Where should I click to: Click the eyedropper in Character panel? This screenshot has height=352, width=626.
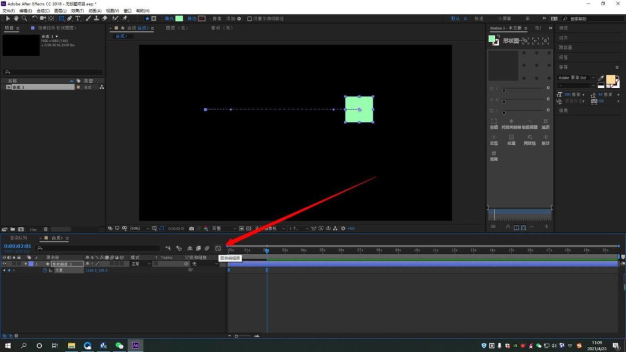click(x=600, y=78)
